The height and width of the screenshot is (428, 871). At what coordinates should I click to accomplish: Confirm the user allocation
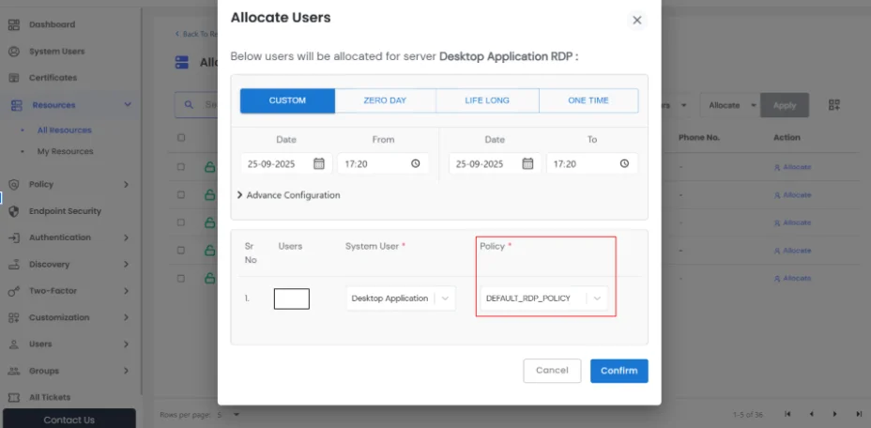pyautogui.click(x=619, y=371)
